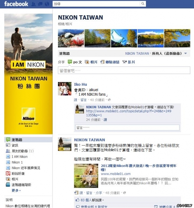Click 讚 under Iko Hu's post
The height and width of the screenshot is (208, 194).
point(75,100)
